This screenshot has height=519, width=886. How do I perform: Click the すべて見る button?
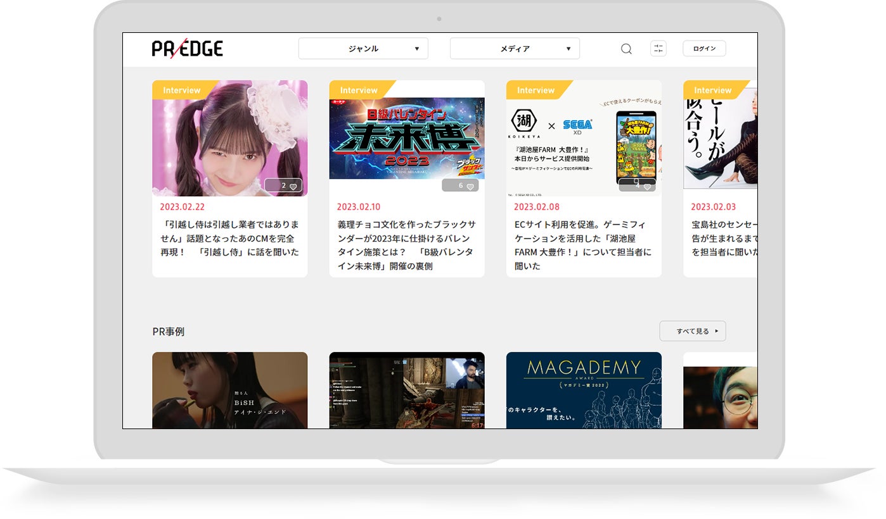point(693,331)
